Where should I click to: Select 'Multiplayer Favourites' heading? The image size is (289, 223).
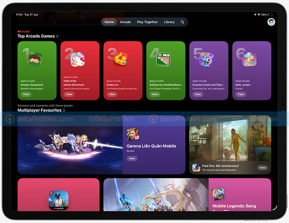point(39,110)
